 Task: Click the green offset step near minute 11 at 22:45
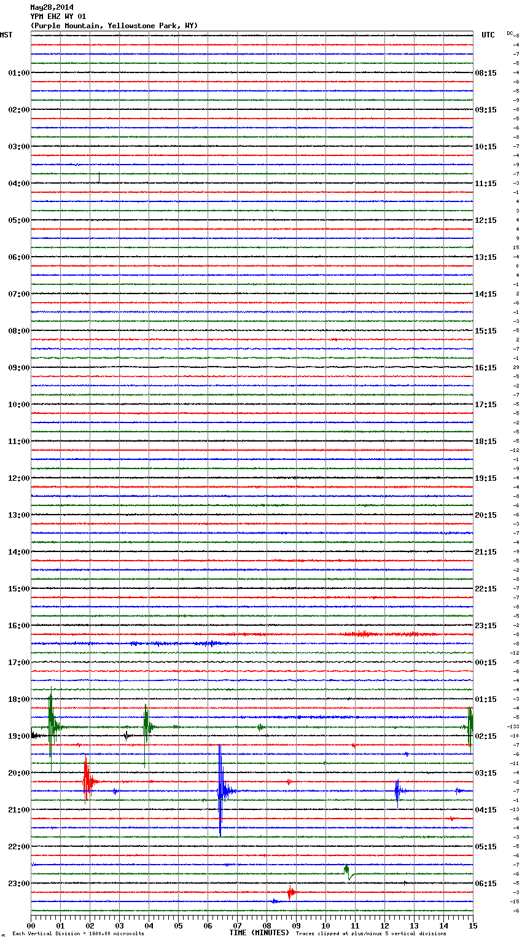click(x=348, y=872)
